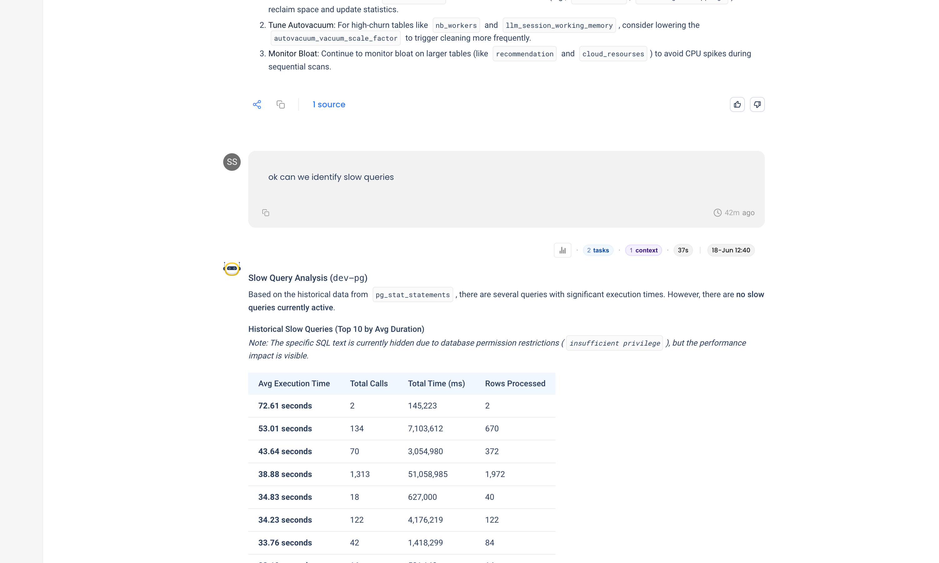Click the 37s duration badge
Image resolution: width=939 pixels, height=563 pixels.
tap(683, 251)
